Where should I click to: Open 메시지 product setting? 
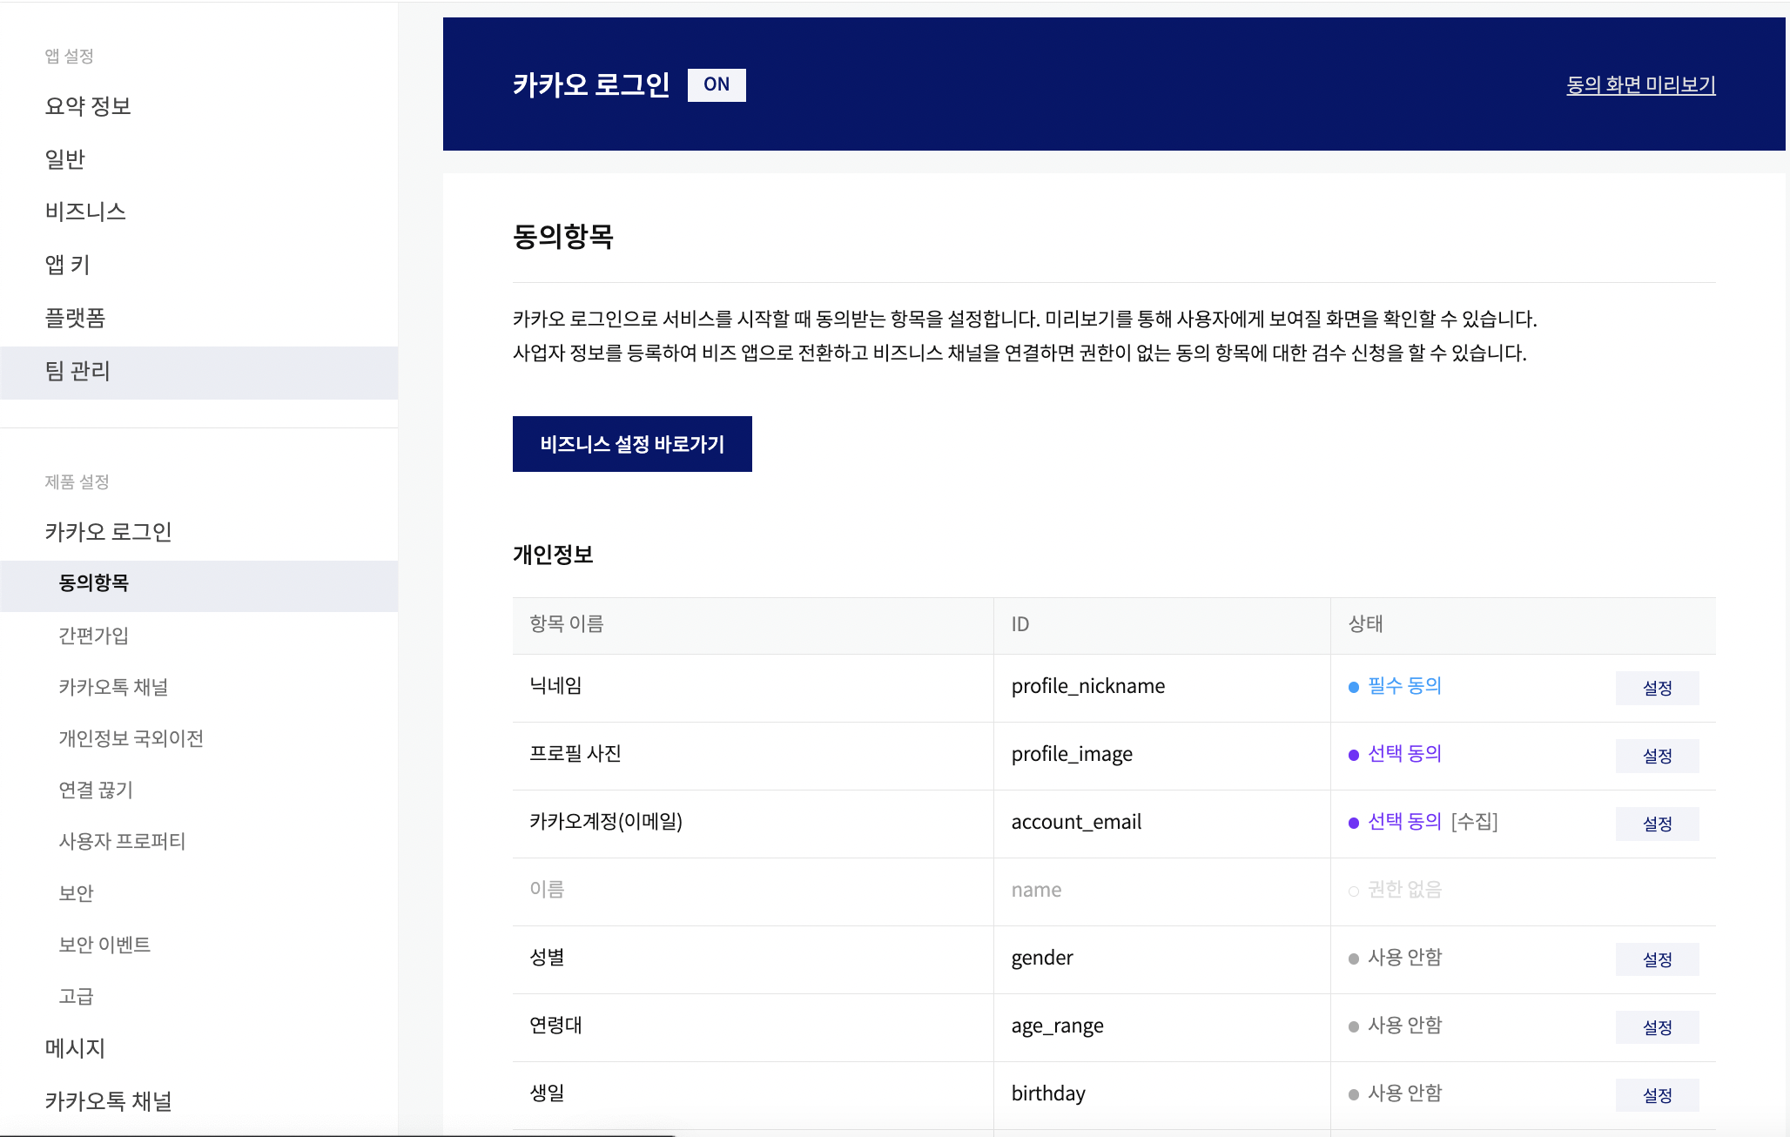coord(75,1048)
